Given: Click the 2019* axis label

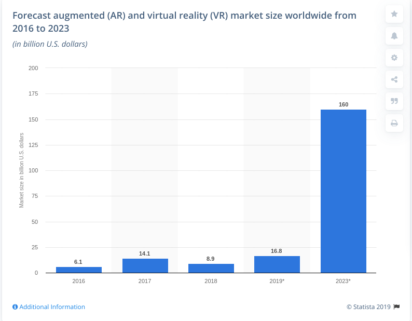Looking at the screenshot, I should coord(277,281).
